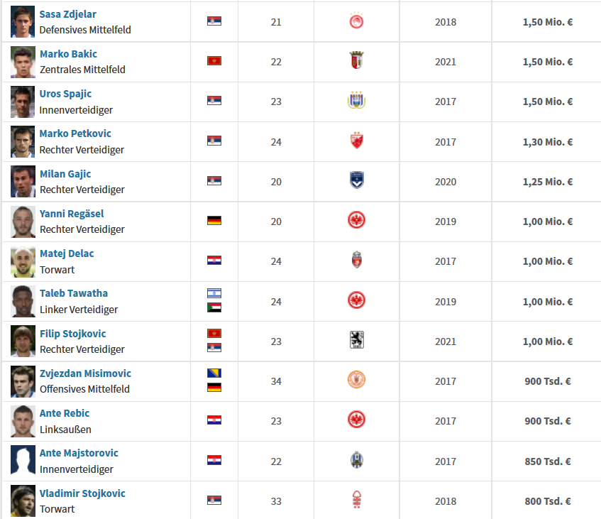The height and width of the screenshot is (519, 601).
Task: Open Taleb Tawatha's profile link
Action: 74,293
